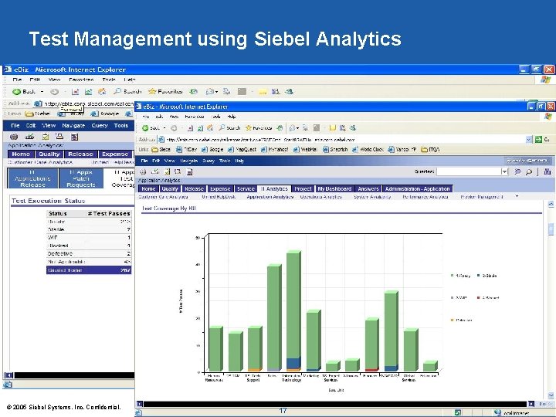Click 1-Ready green legend swatch

(452, 275)
